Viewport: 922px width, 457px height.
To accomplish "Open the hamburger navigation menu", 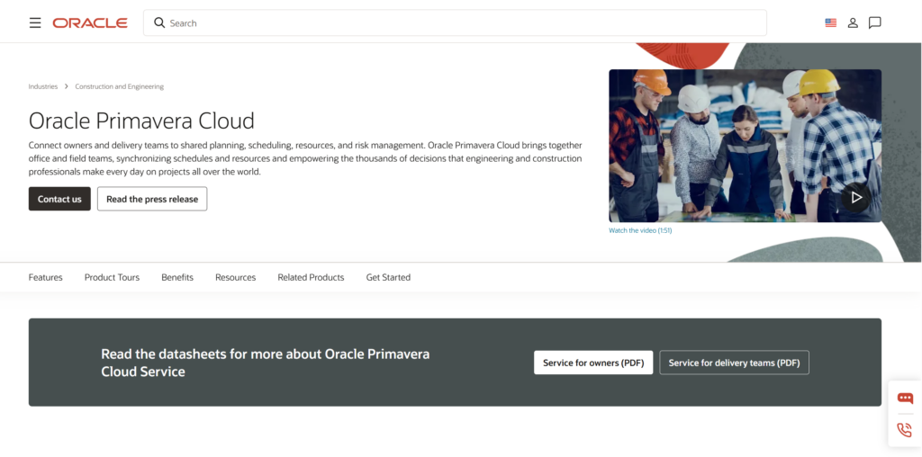I will (35, 22).
